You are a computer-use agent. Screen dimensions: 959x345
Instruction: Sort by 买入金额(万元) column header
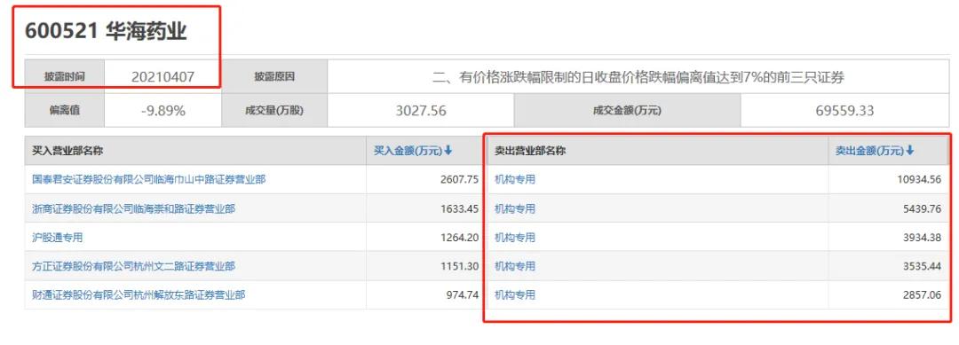(x=413, y=151)
